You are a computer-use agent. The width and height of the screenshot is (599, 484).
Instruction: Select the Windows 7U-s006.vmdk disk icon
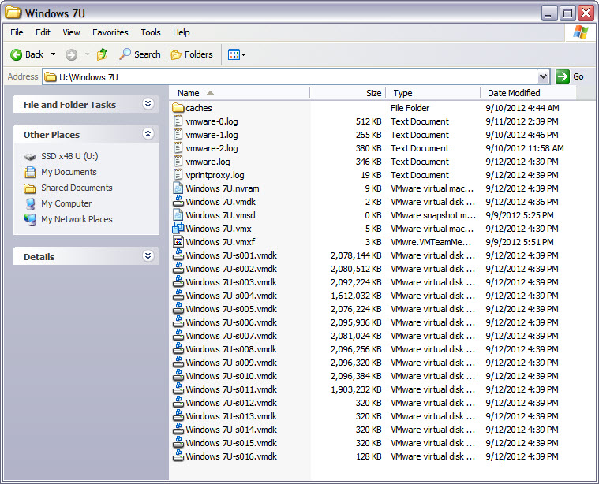point(178,322)
